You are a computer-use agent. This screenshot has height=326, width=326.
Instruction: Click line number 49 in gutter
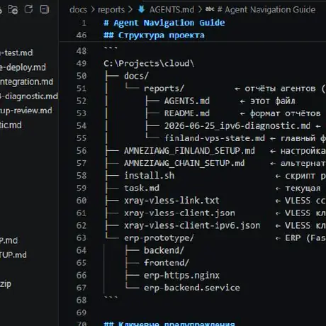coord(81,63)
